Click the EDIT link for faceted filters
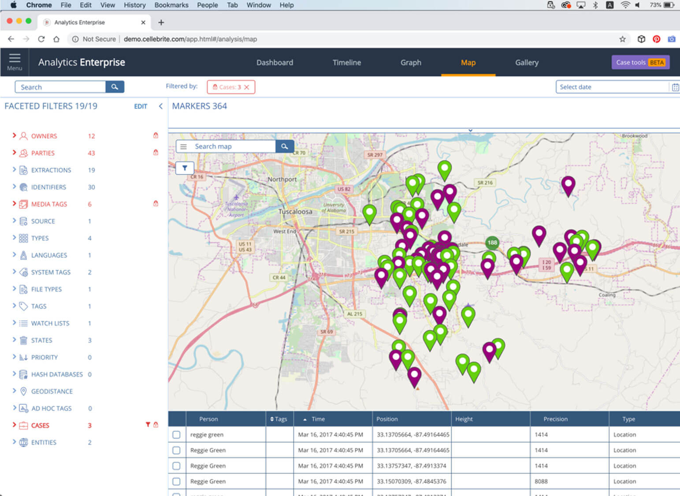The width and height of the screenshot is (680, 496). pyautogui.click(x=141, y=106)
